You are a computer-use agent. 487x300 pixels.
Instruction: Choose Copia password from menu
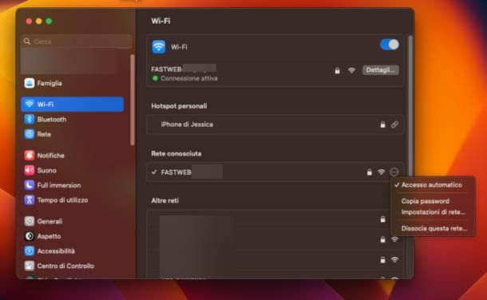click(x=426, y=201)
